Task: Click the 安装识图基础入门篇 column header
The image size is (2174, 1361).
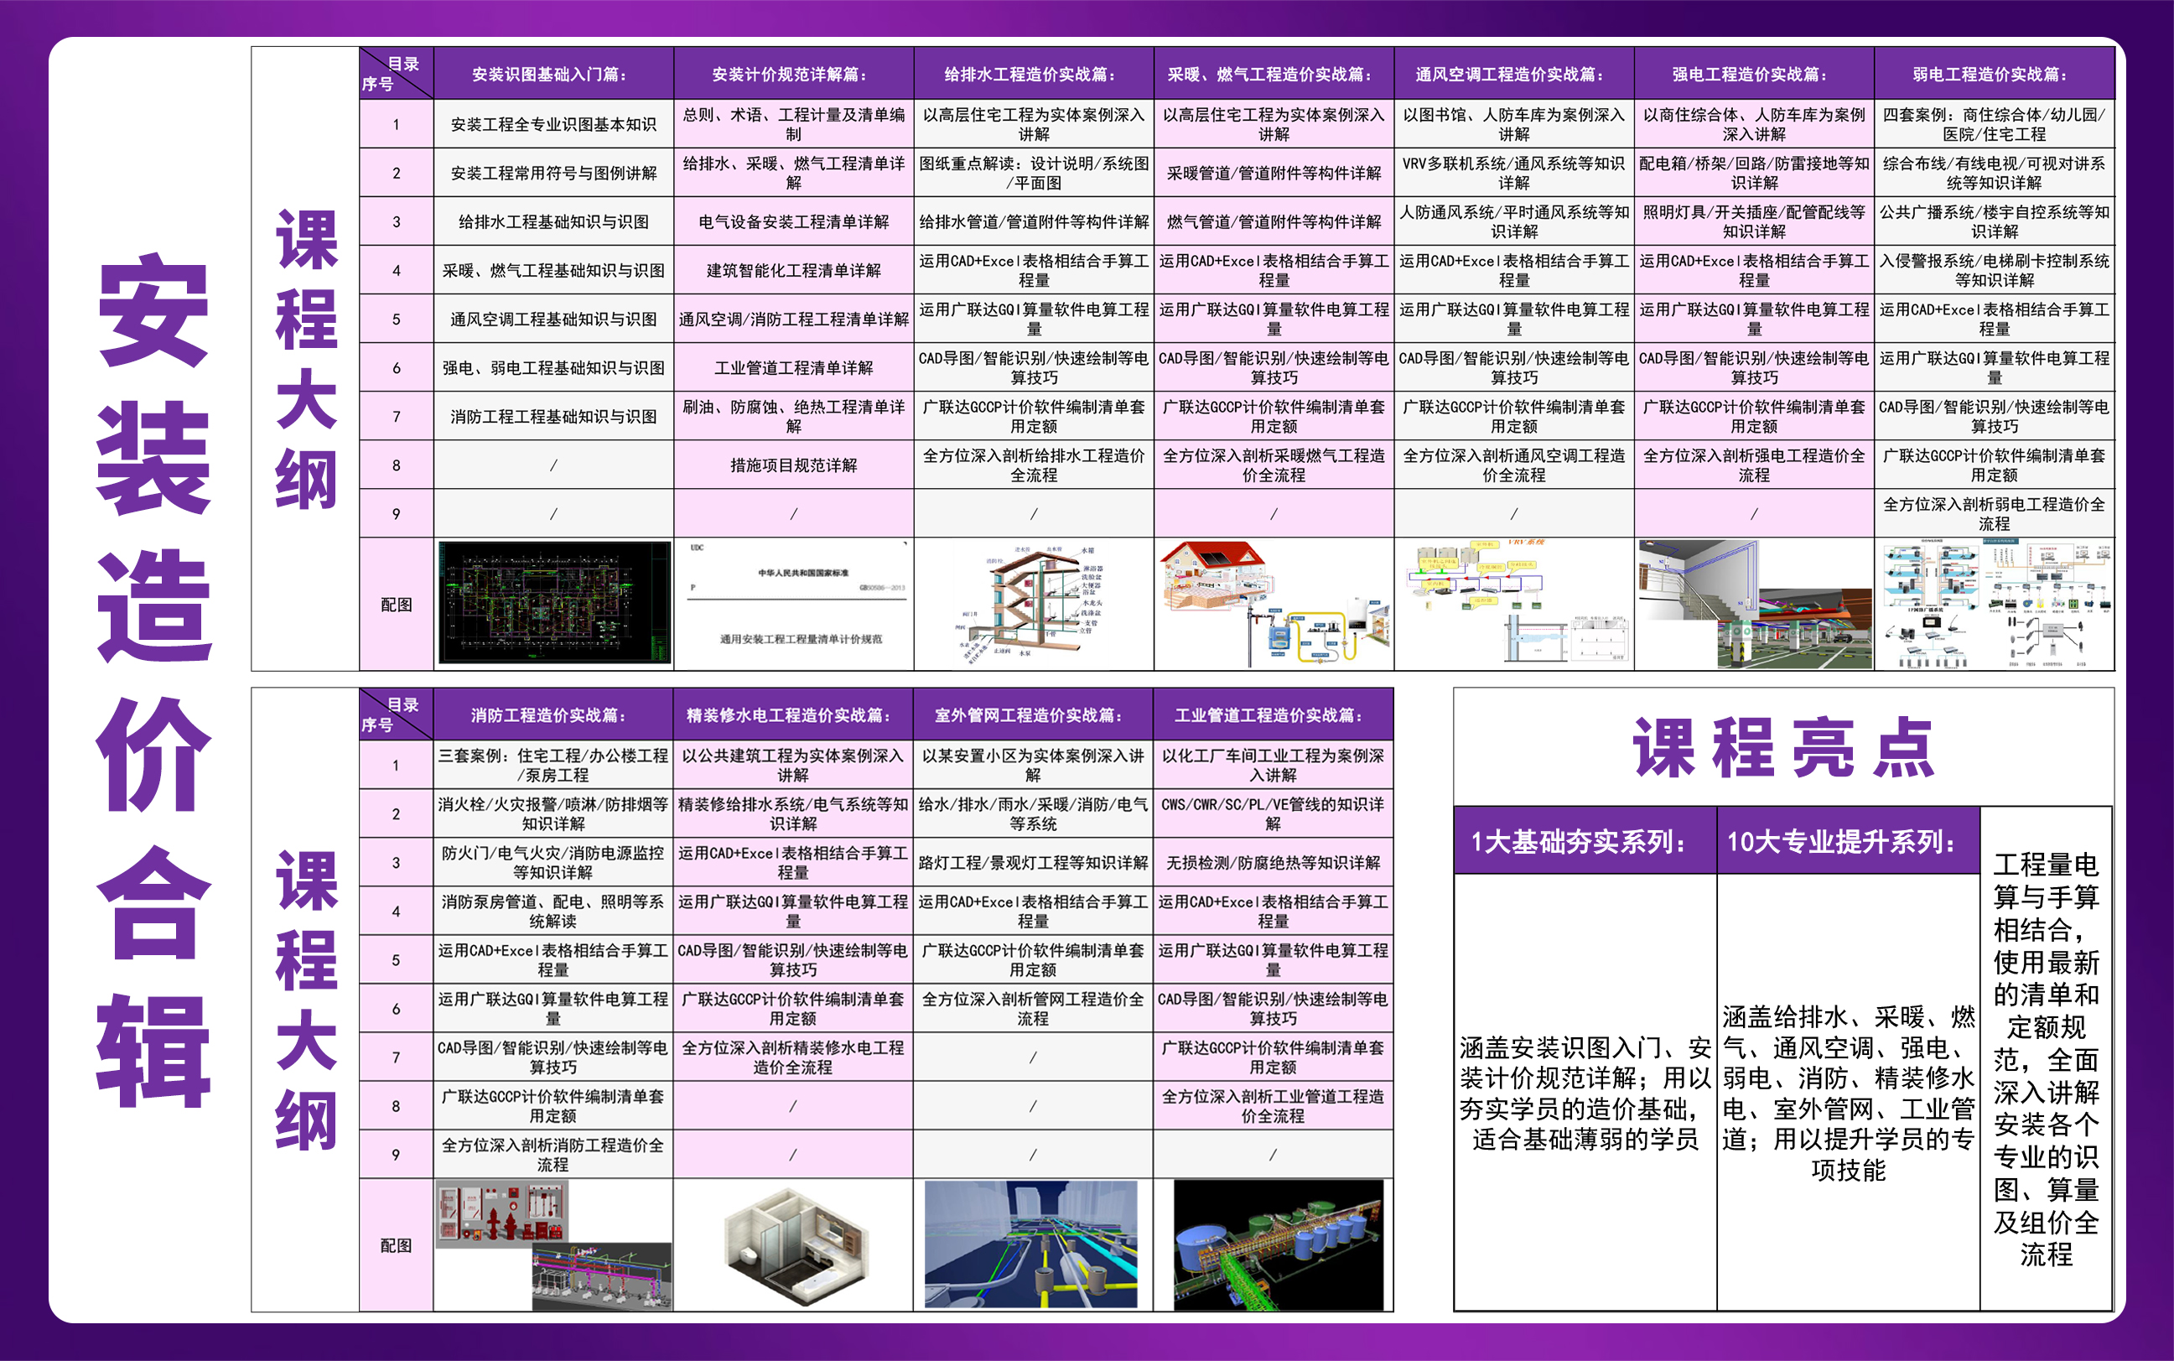Action: pos(554,74)
